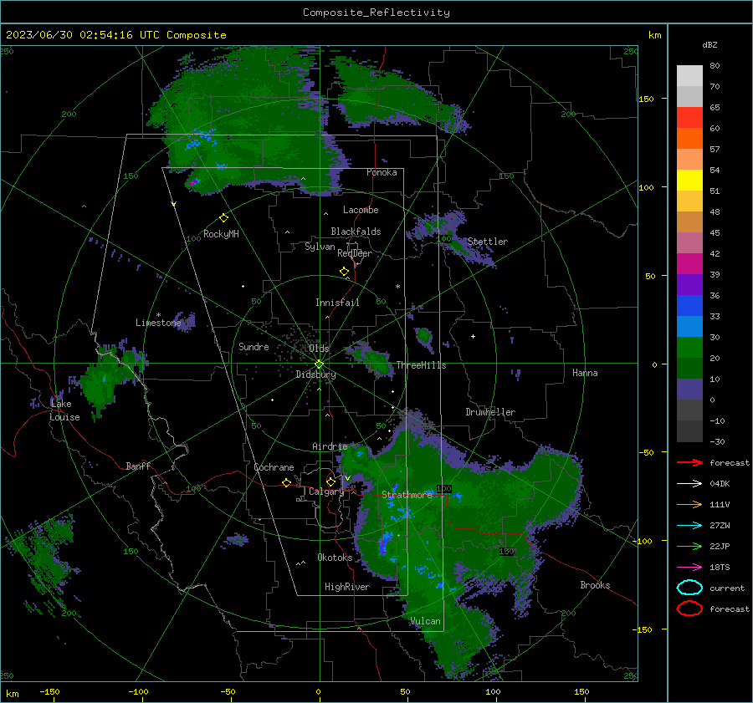
Task: Click the green 22JP arrow in legend
Action: 689,546
